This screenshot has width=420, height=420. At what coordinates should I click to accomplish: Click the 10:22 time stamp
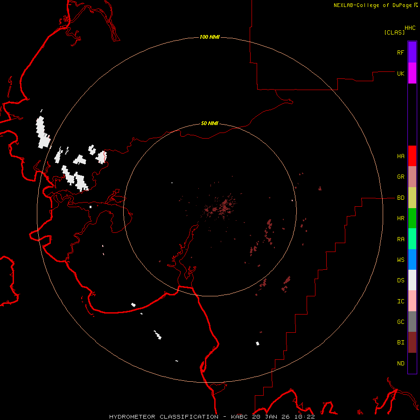point(304,417)
